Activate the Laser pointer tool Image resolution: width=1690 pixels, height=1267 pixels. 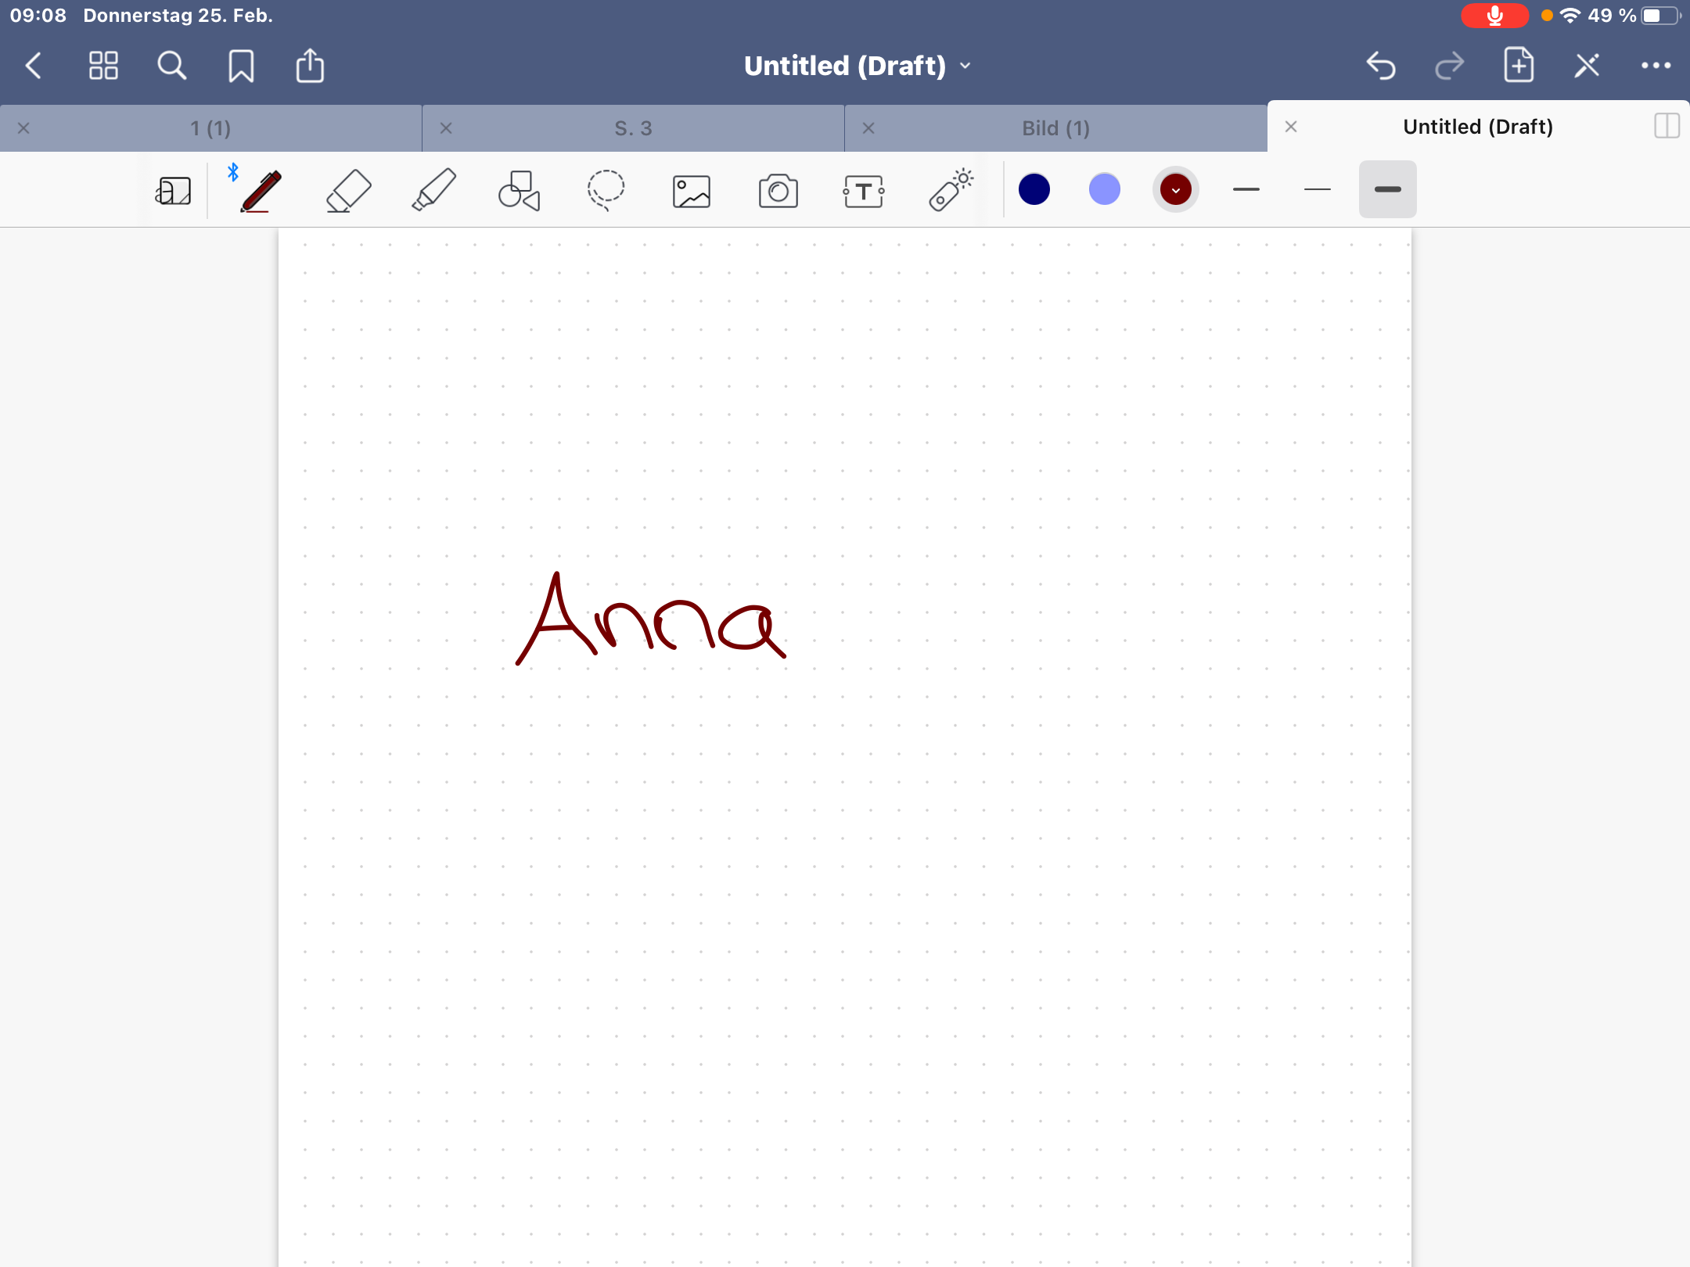click(950, 190)
